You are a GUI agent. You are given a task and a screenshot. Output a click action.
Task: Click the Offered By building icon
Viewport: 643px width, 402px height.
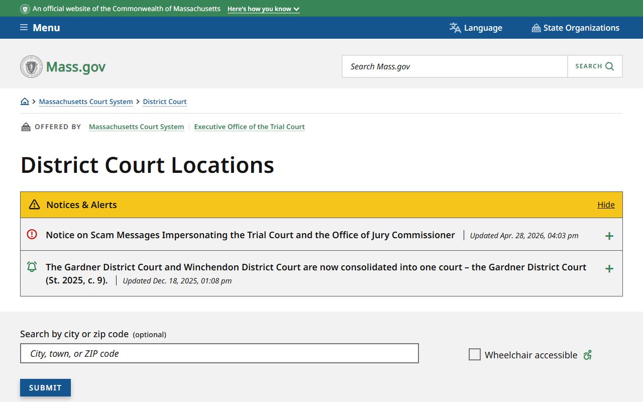click(26, 127)
